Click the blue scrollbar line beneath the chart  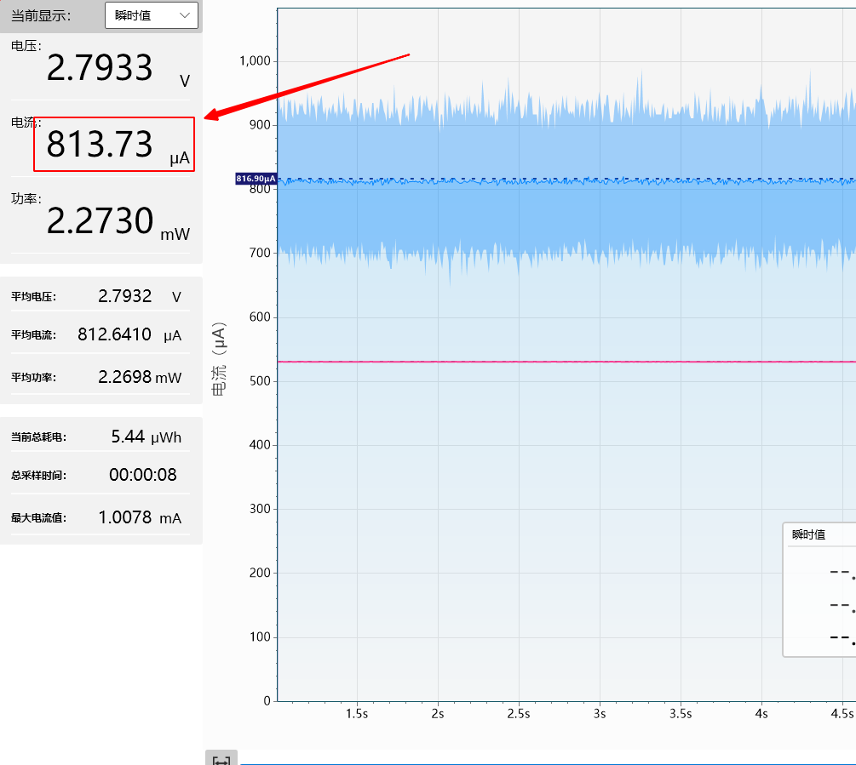pos(545,763)
